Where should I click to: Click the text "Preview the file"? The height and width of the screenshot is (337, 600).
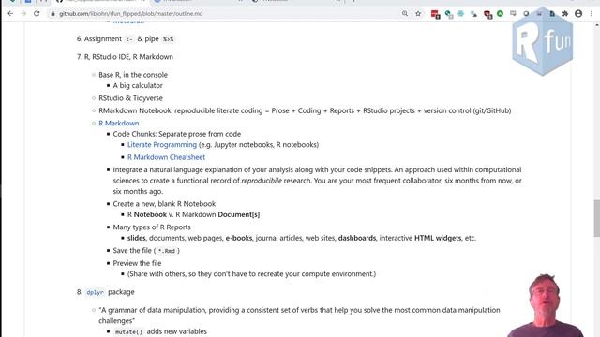click(137, 263)
